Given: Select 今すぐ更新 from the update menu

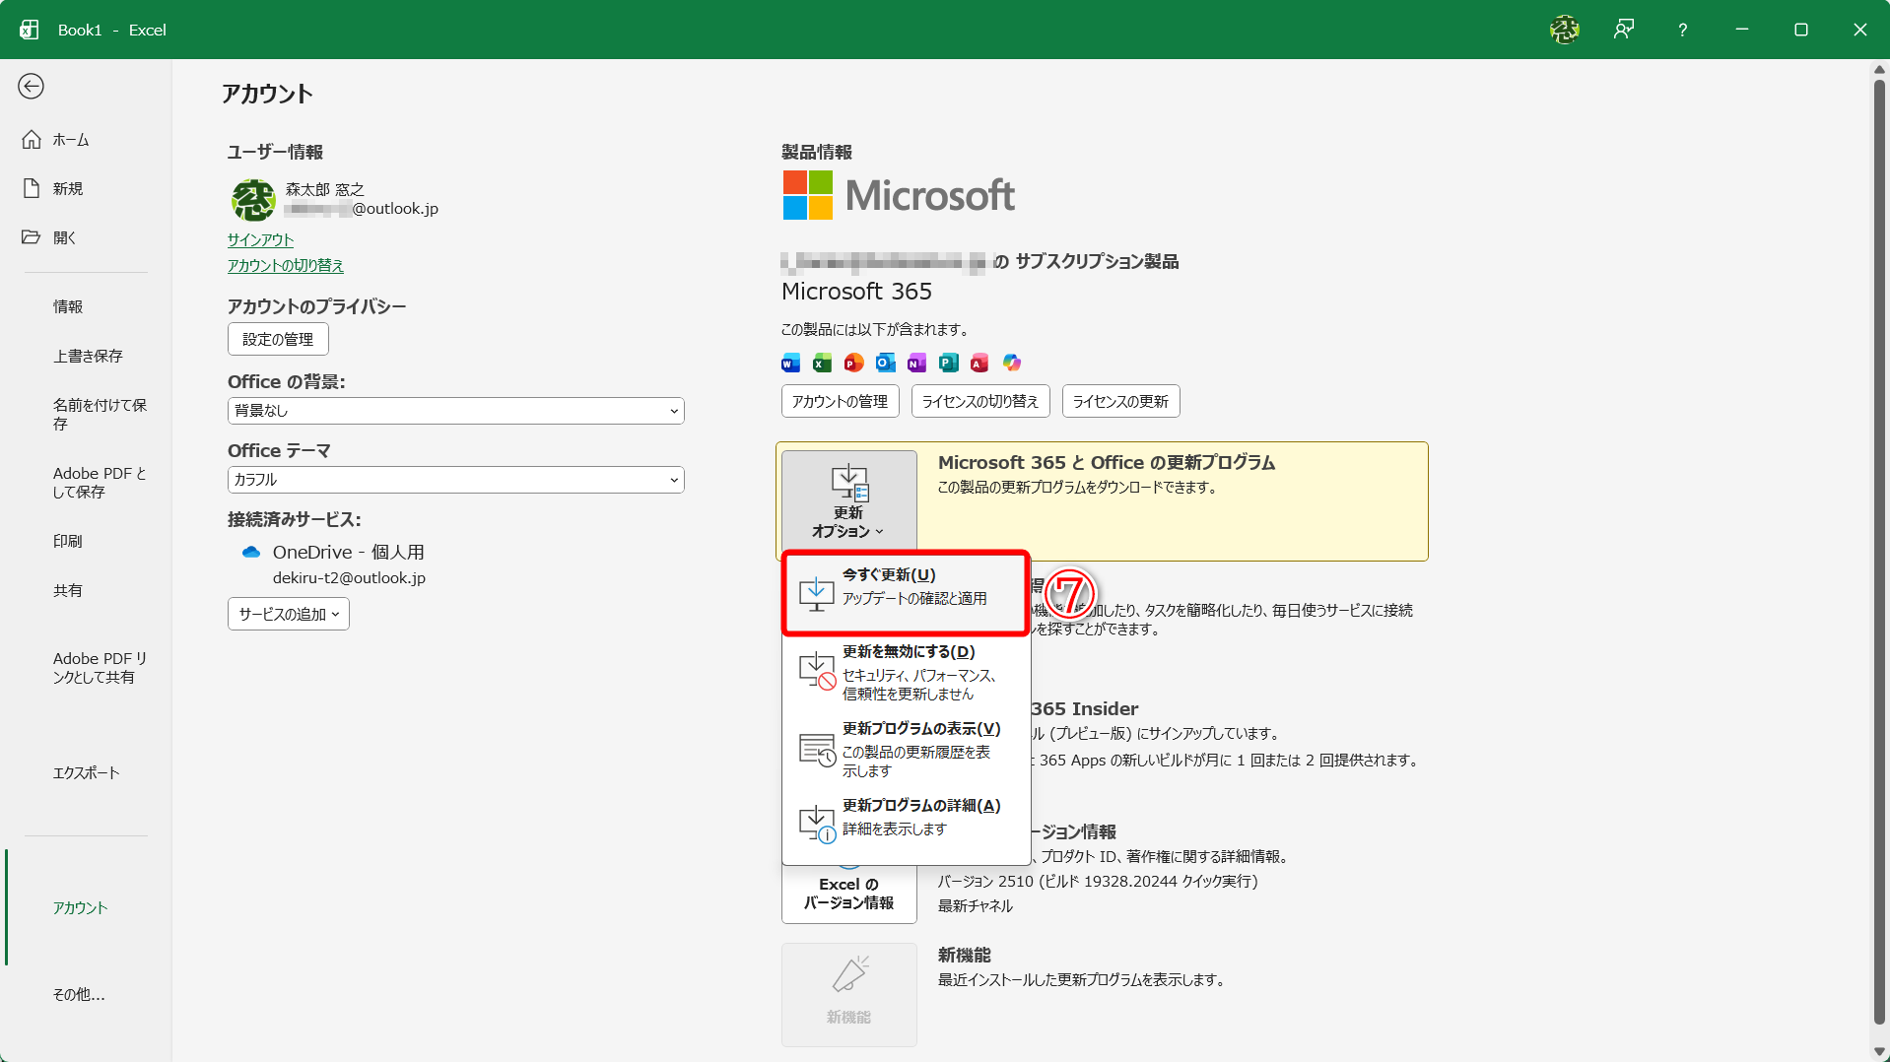Looking at the screenshot, I should point(905,588).
